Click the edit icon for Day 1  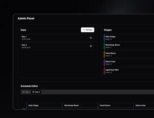(91, 38)
